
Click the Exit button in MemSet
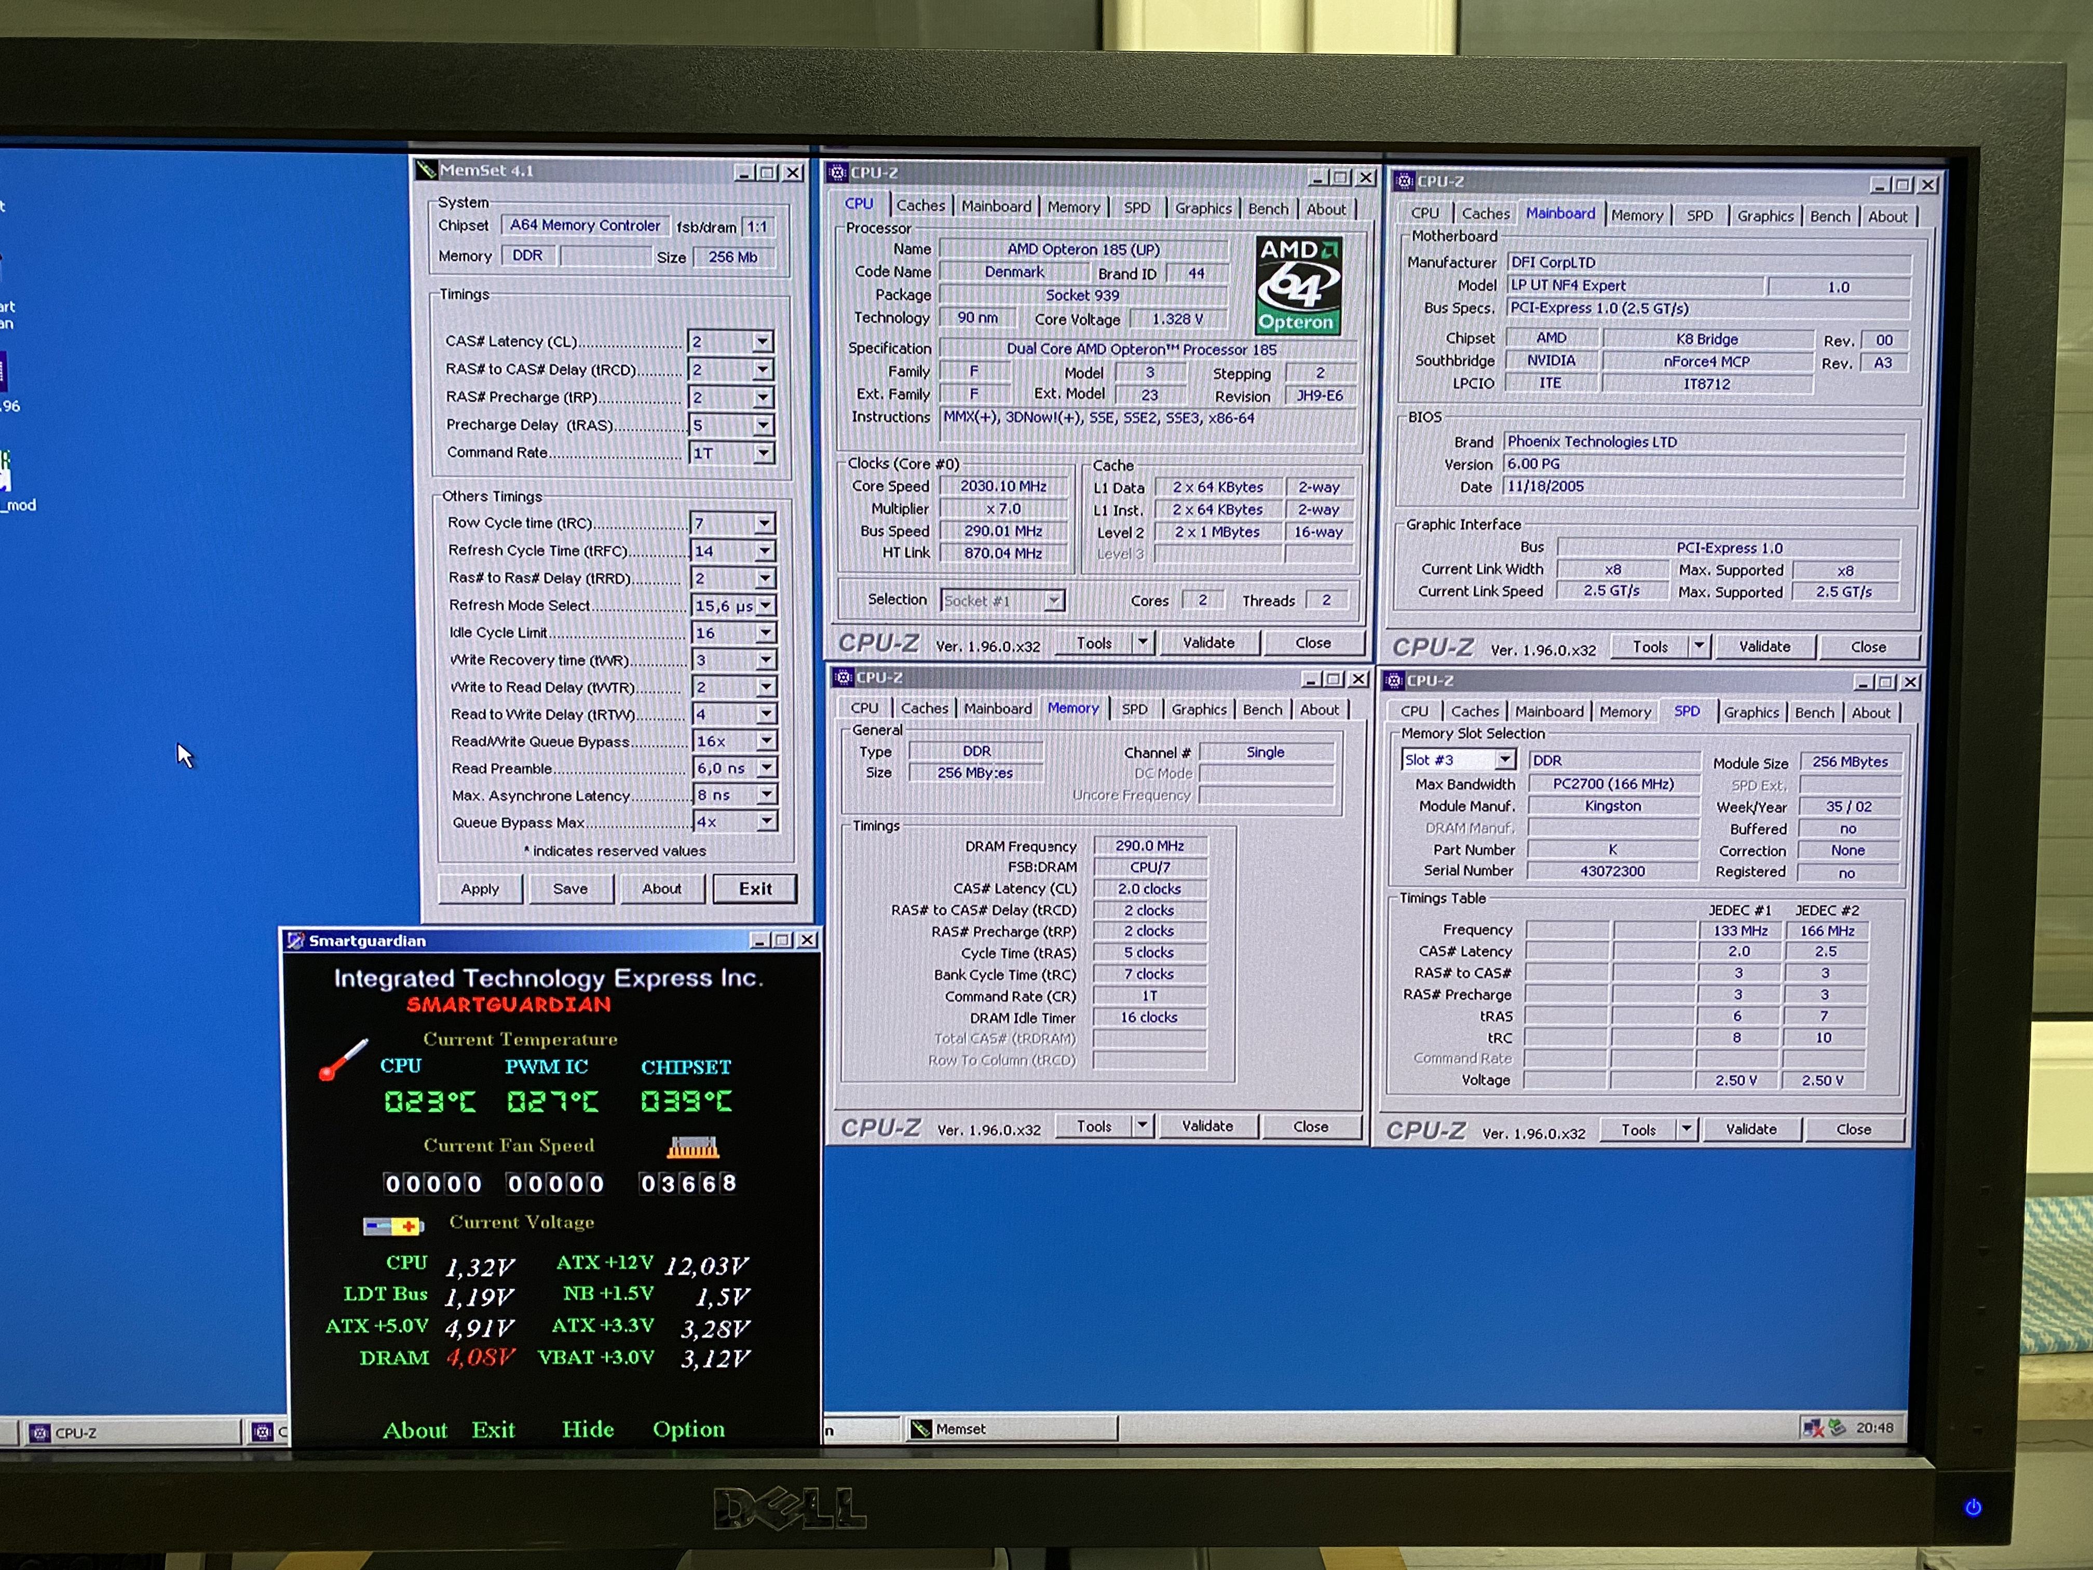[x=755, y=889]
